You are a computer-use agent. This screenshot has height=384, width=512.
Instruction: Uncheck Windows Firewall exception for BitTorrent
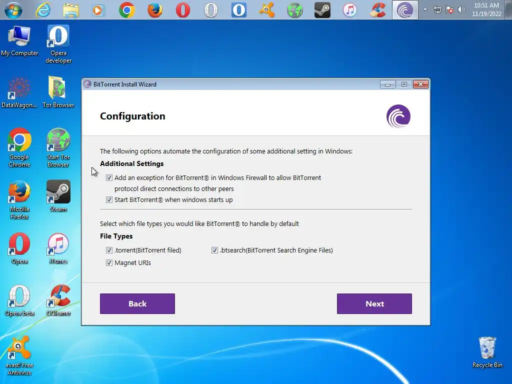(109, 178)
